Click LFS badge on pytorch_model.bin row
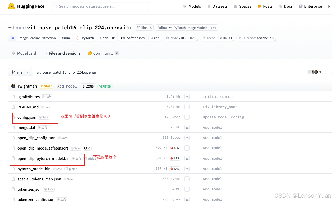This screenshot has width=332, height=201. tap(175, 169)
